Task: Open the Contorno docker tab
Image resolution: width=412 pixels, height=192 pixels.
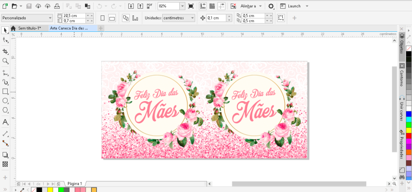Action: point(402,75)
